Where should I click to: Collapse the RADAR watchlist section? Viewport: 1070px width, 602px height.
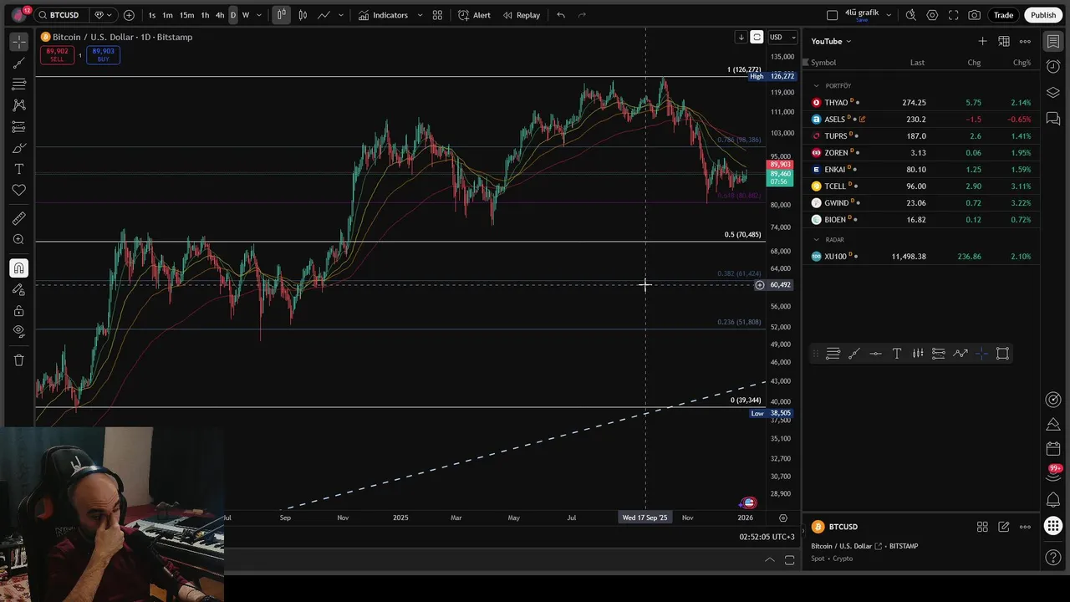[x=817, y=240]
